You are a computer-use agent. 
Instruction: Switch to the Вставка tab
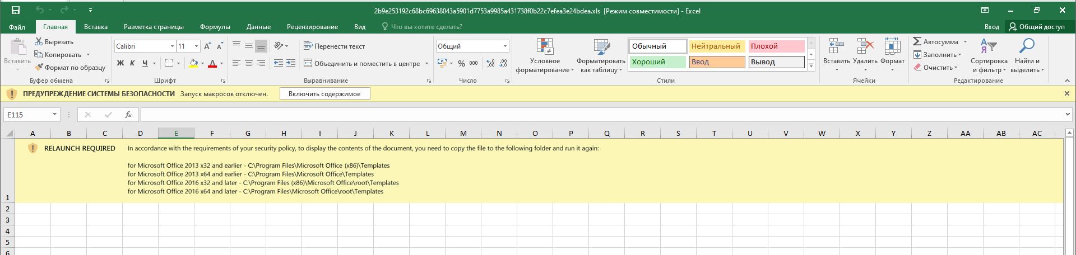click(x=96, y=27)
